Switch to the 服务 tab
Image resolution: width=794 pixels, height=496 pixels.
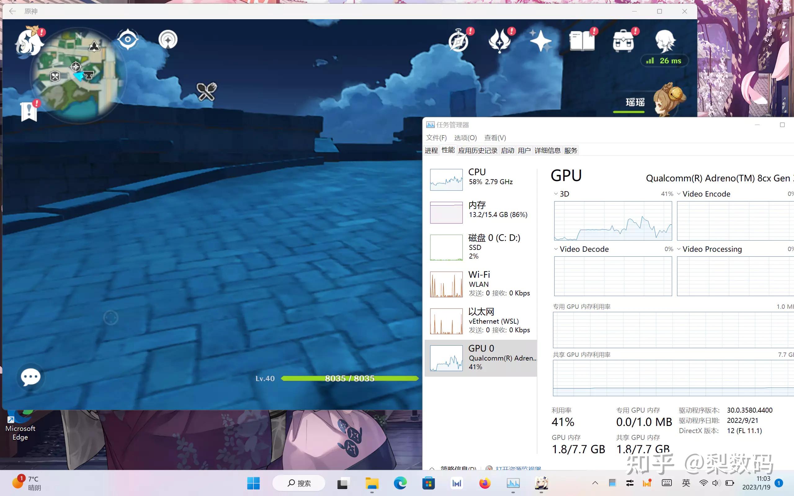click(x=571, y=151)
